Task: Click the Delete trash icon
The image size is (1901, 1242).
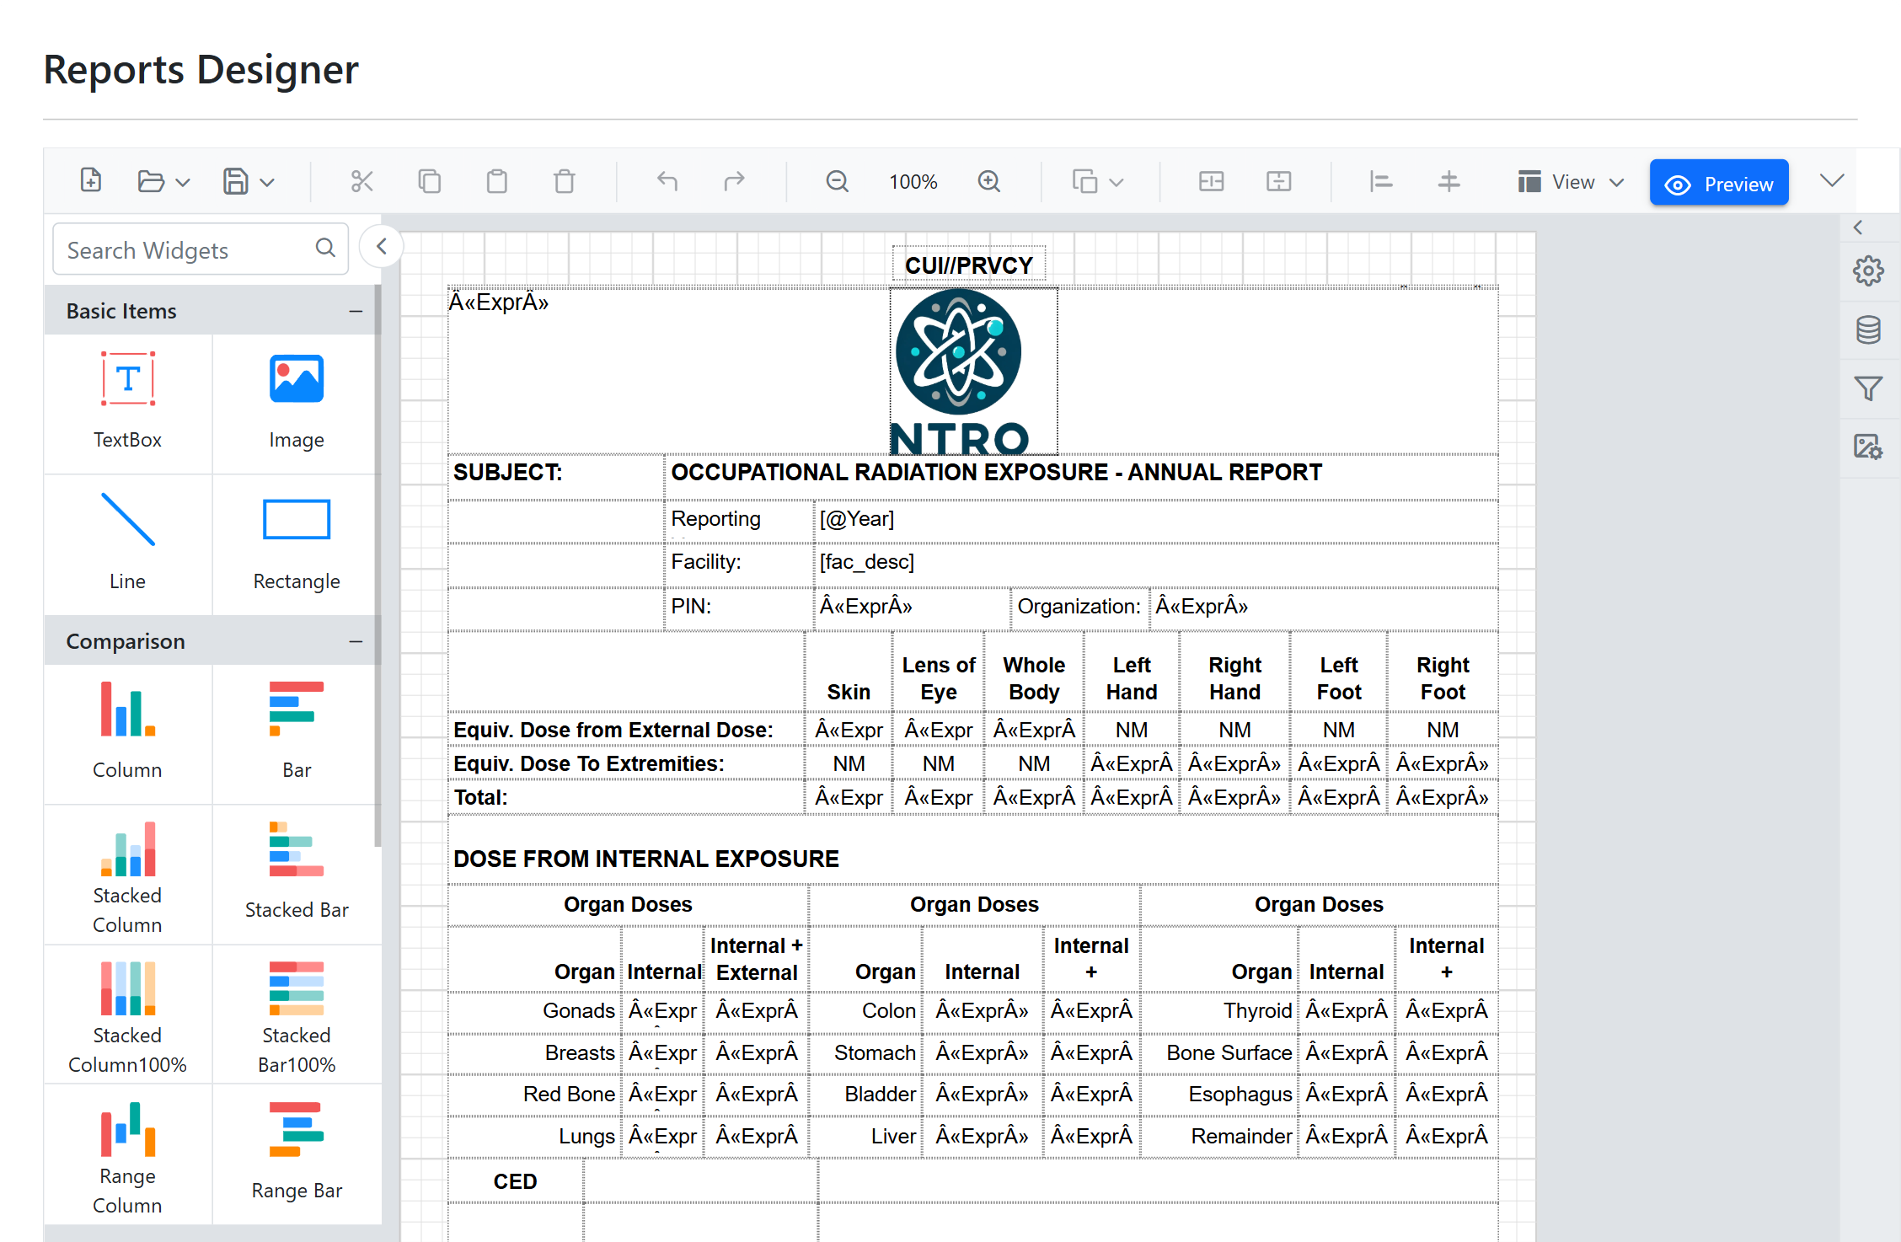Action: click(x=564, y=181)
